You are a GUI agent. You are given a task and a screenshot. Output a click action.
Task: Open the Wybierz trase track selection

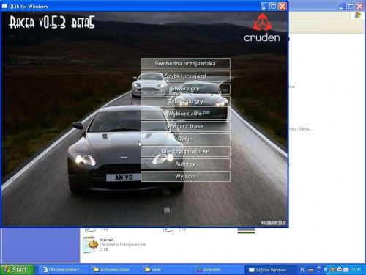click(185, 126)
